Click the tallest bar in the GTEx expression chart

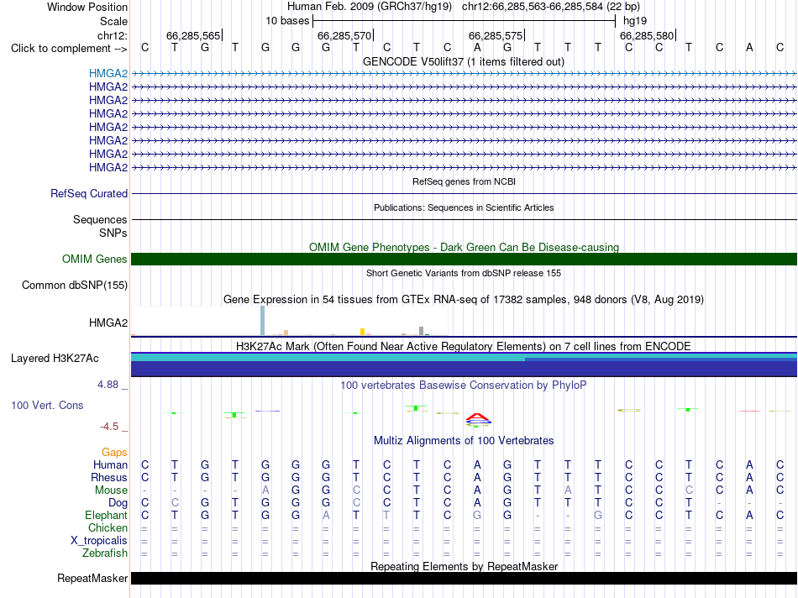click(262, 321)
